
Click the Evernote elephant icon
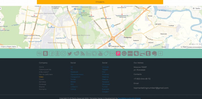click(x=154, y=54)
